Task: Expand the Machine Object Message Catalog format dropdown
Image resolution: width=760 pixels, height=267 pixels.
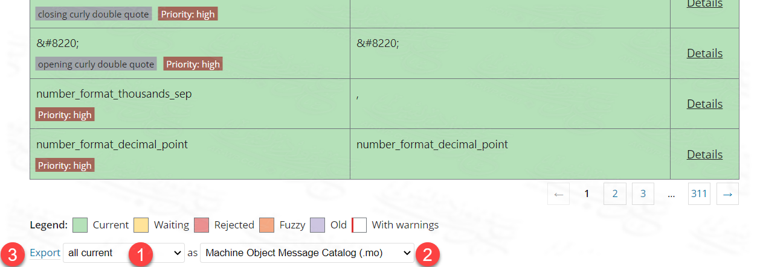Action: coord(306,253)
